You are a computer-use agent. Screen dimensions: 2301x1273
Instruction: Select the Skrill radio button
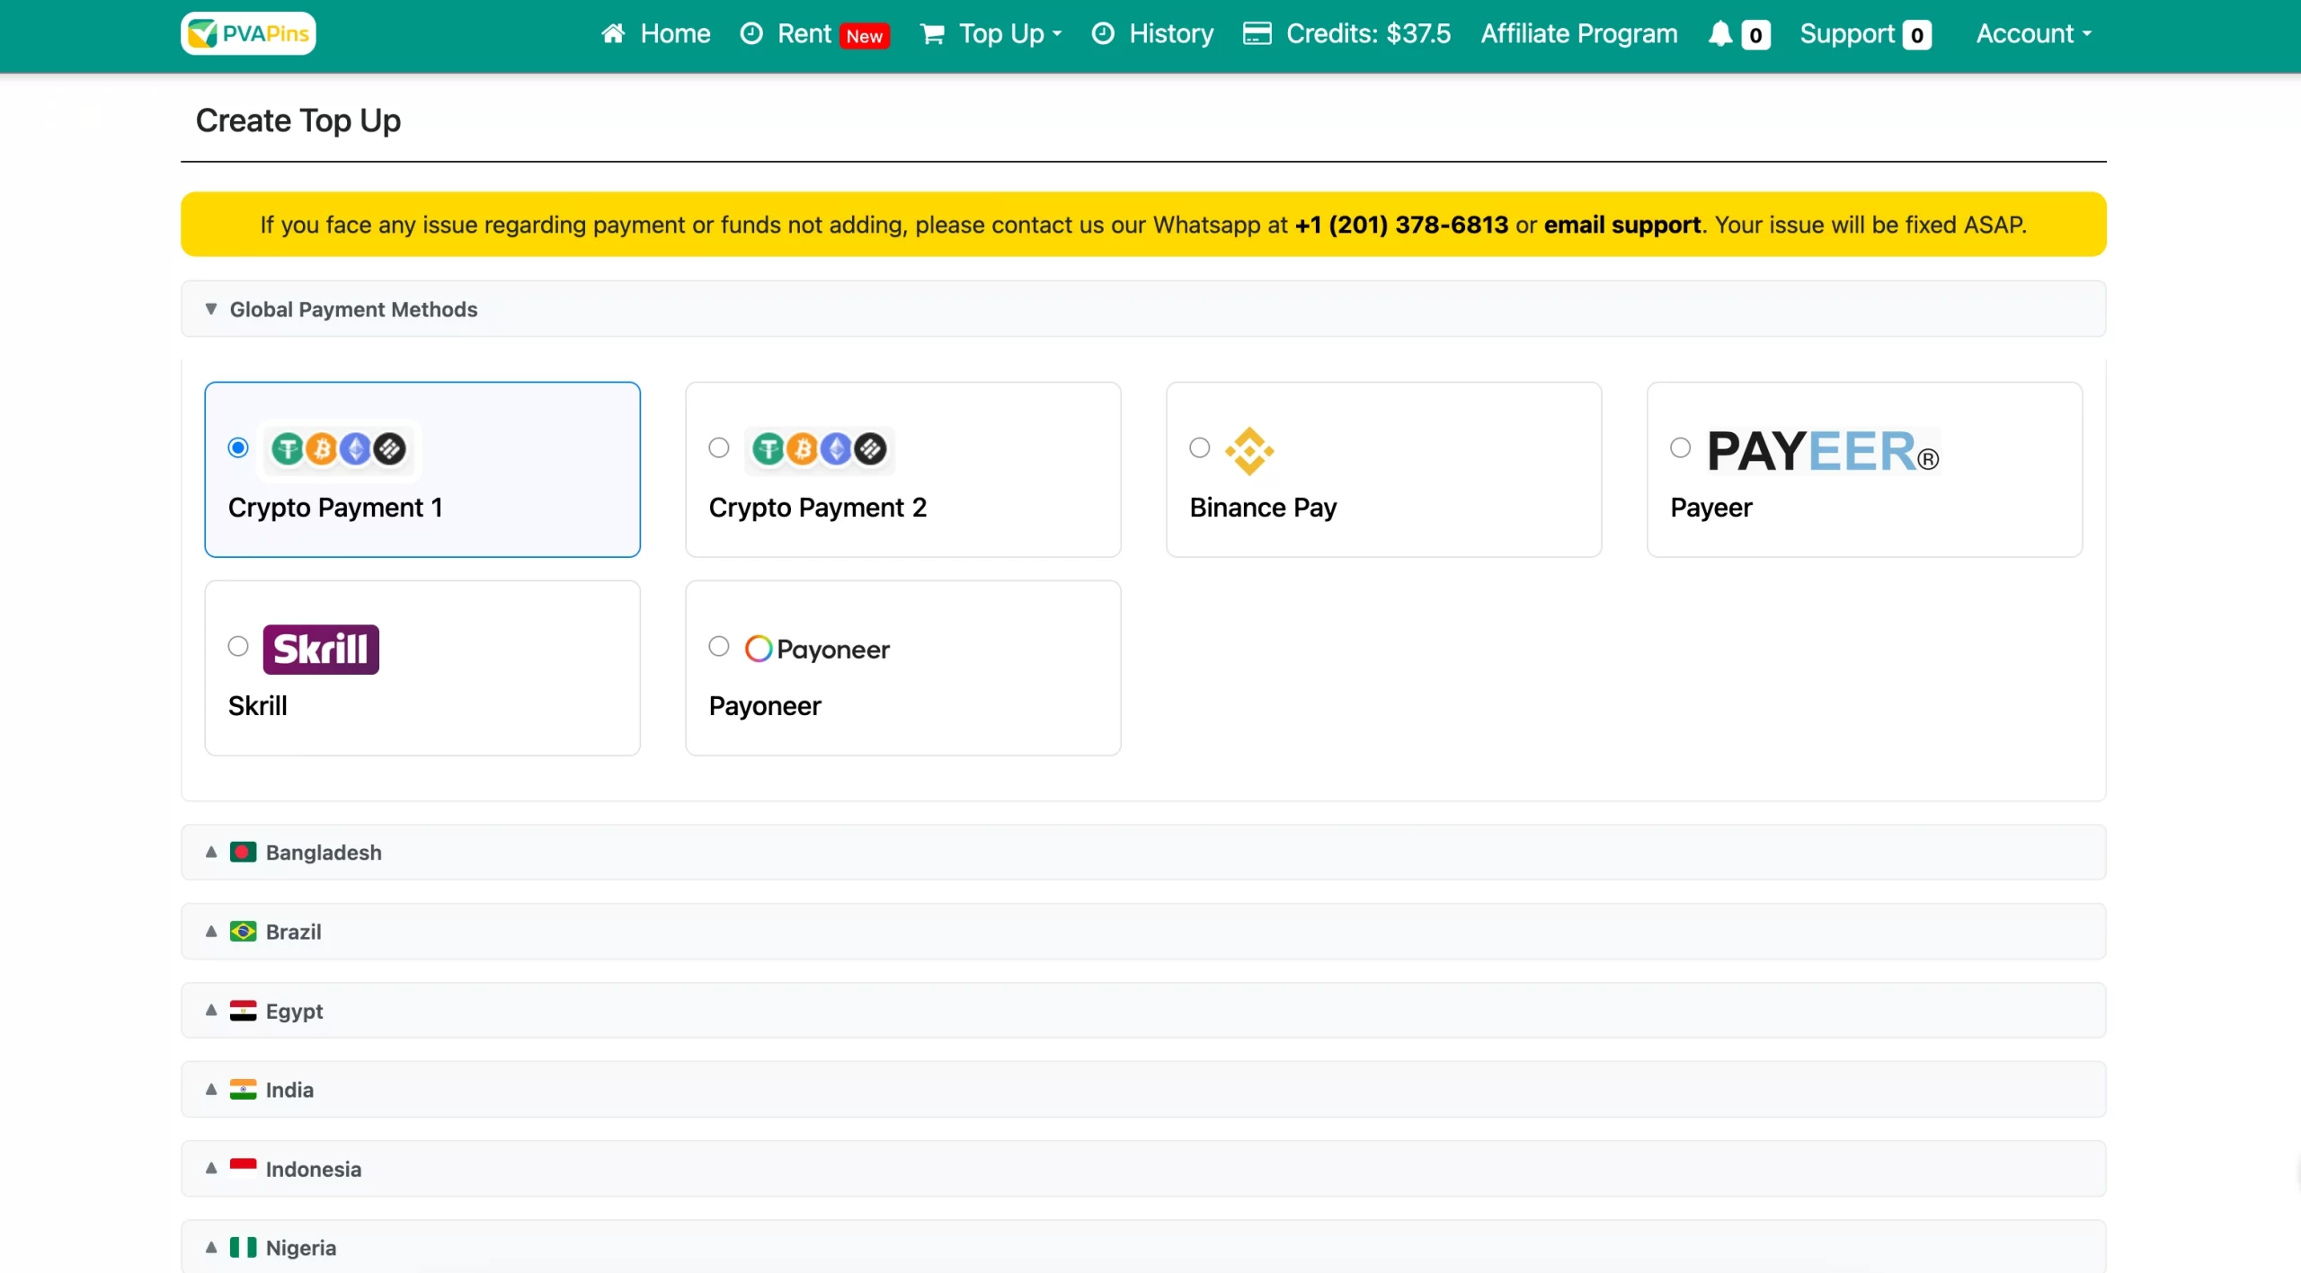click(238, 646)
